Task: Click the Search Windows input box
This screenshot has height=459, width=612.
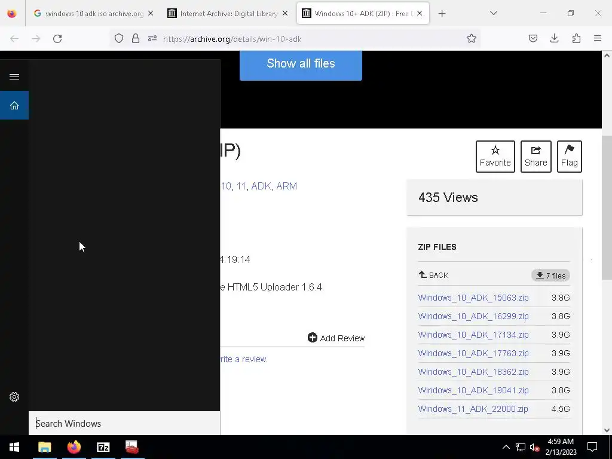Action: coord(124,424)
